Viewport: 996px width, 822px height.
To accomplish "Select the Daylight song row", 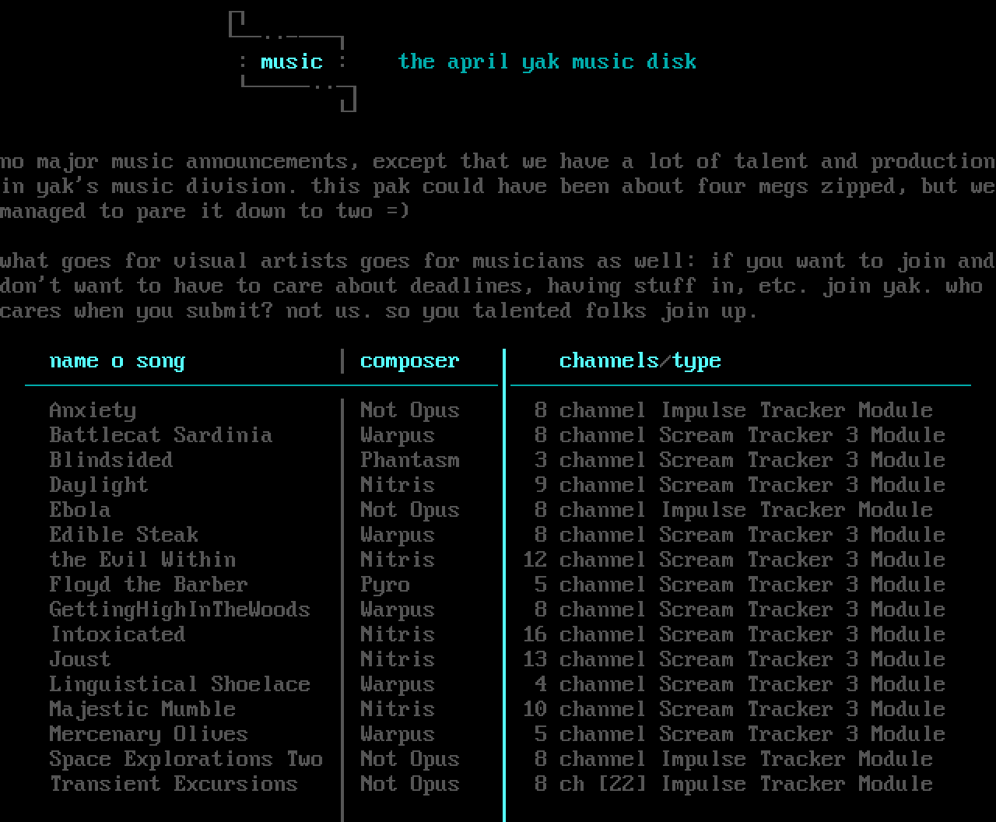I will click(x=99, y=485).
